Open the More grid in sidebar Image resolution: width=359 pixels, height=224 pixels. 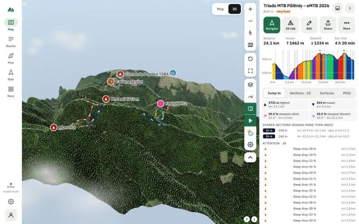click(x=11, y=92)
